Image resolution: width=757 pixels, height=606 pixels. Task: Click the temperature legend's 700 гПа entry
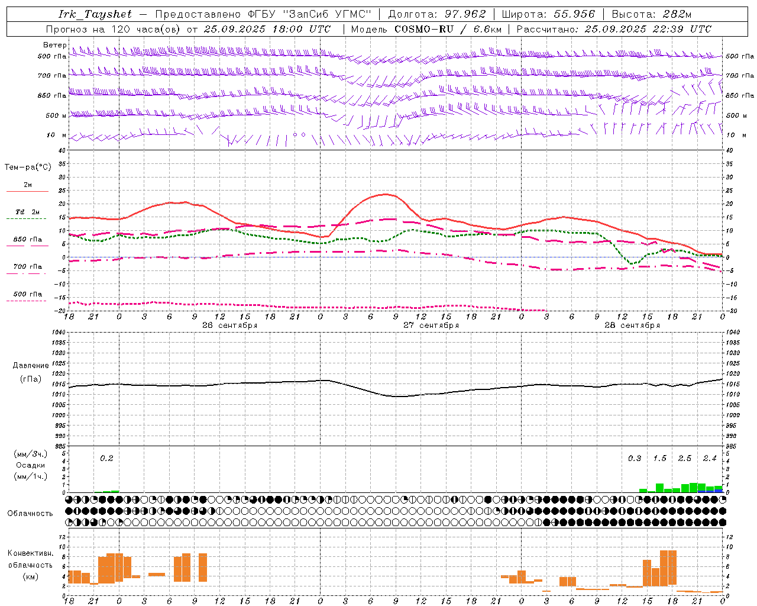[27, 267]
